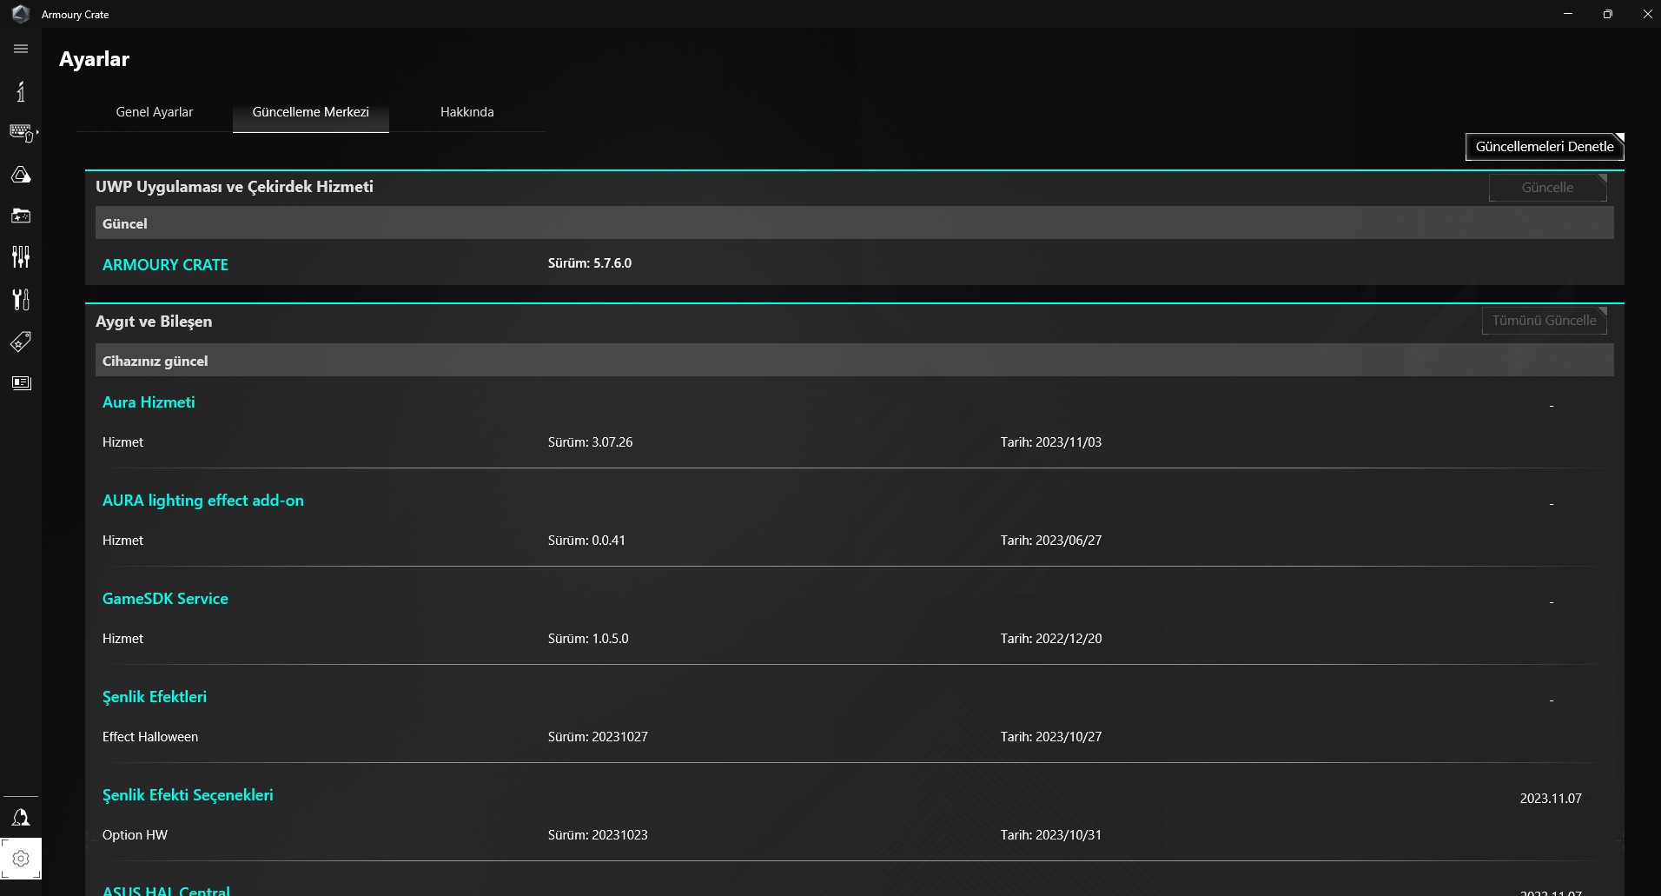Click the Sürüm: 0.0.41 version text
This screenshot has width=1661, height=896.
tap(586, 541)
